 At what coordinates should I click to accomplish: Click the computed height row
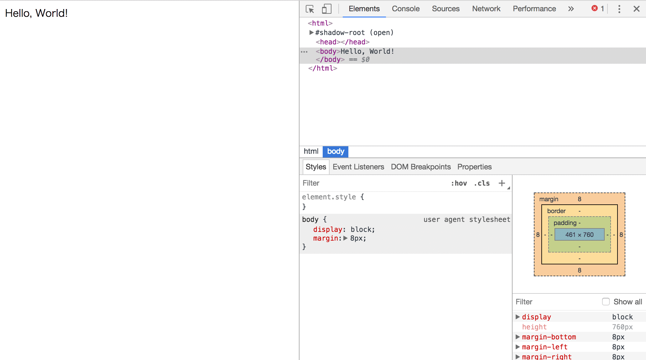579,327
